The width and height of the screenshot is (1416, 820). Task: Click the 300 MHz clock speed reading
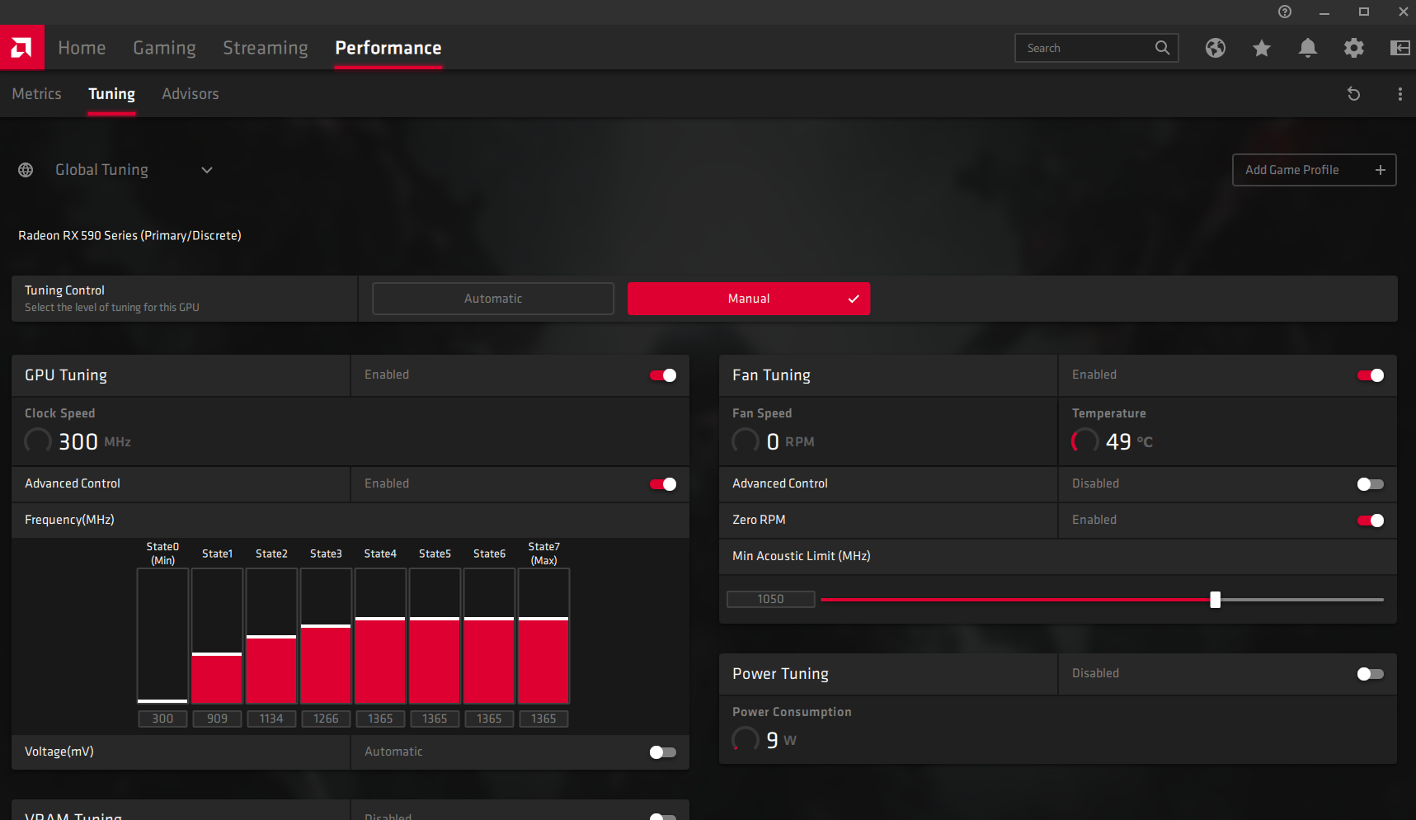point(95,441)
